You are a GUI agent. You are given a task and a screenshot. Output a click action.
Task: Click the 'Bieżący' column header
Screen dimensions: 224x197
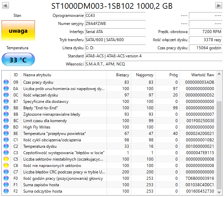pyautogui.click(x=119, y=75)
